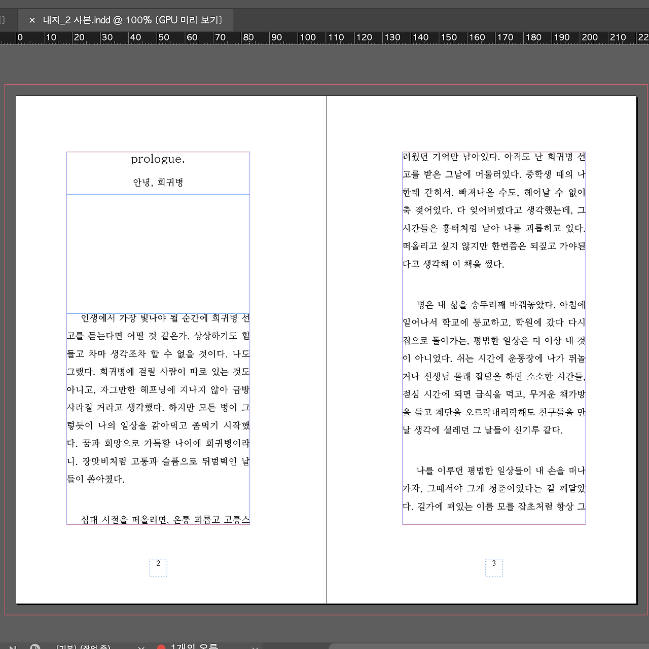The height and width of the screenshot is (649, 649).
Task: Click the line '들이 쏟아졌다.'
Action: coord(96,479)
